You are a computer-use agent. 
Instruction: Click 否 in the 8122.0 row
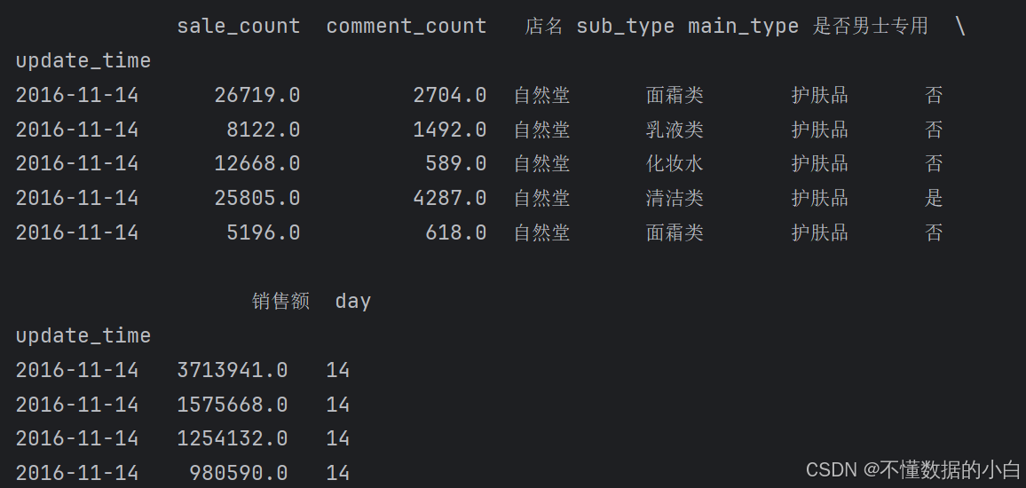click(x=933, y=130)
